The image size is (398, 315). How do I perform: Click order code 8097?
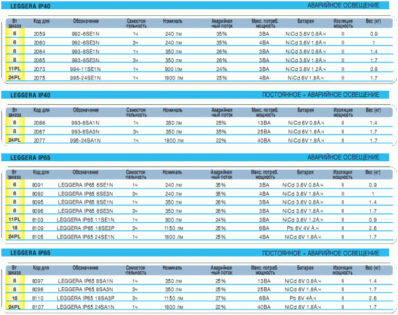(x=38, y=281)
